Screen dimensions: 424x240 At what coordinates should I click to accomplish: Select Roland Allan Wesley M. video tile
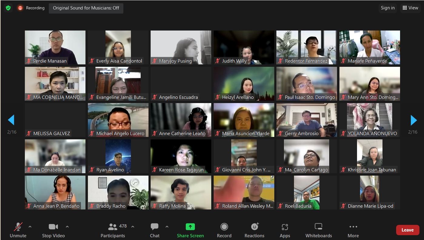[x=244, y=193]
